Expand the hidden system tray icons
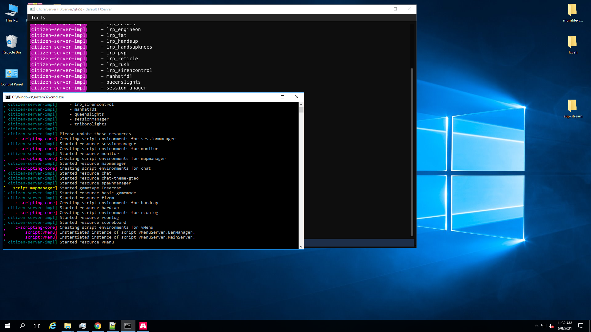 tap(536, 326)
